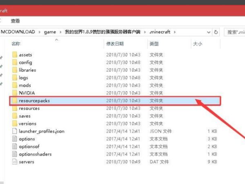Select the saves folder name

point(24,116)
